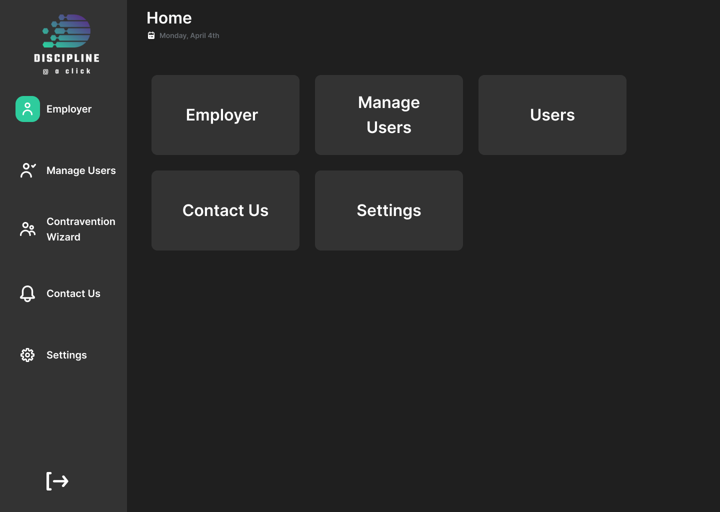Click the green Employer person icon in sidebar
This screenshot has height=512, width=720.
(27, 109)
